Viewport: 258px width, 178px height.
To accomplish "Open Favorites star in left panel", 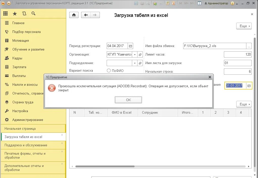I will tap(15, 14).
